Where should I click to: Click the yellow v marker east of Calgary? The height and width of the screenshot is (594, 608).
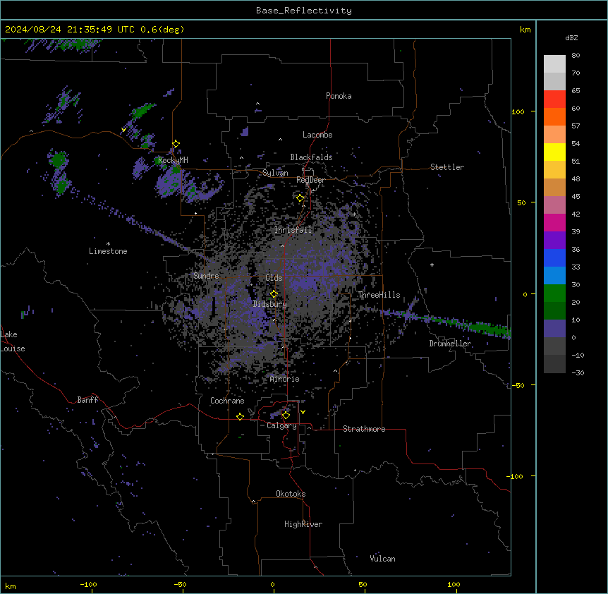[x=303, y=412]
